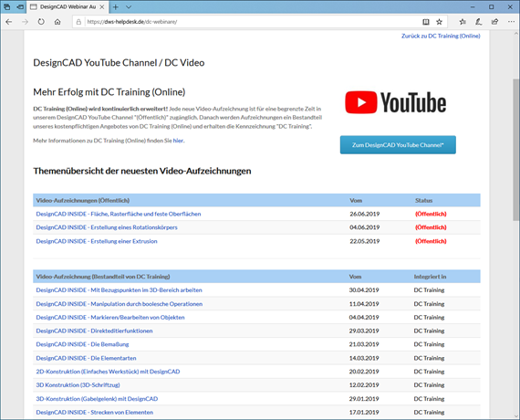Follow the Zurück zu DC Training (Online) link
Screen dimensions: 520x420
point(441,36)
